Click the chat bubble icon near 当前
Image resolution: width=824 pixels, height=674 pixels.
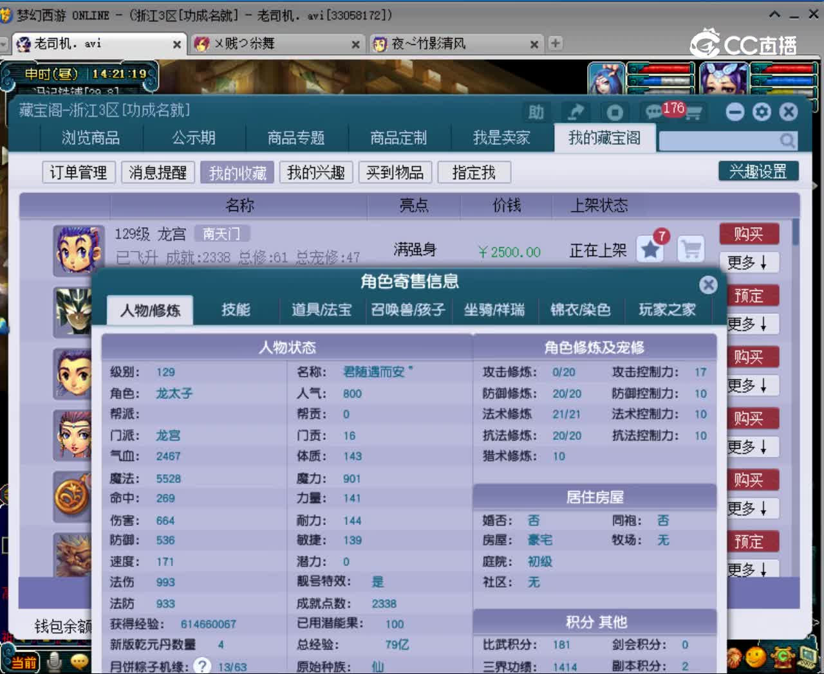coord(79,661)
